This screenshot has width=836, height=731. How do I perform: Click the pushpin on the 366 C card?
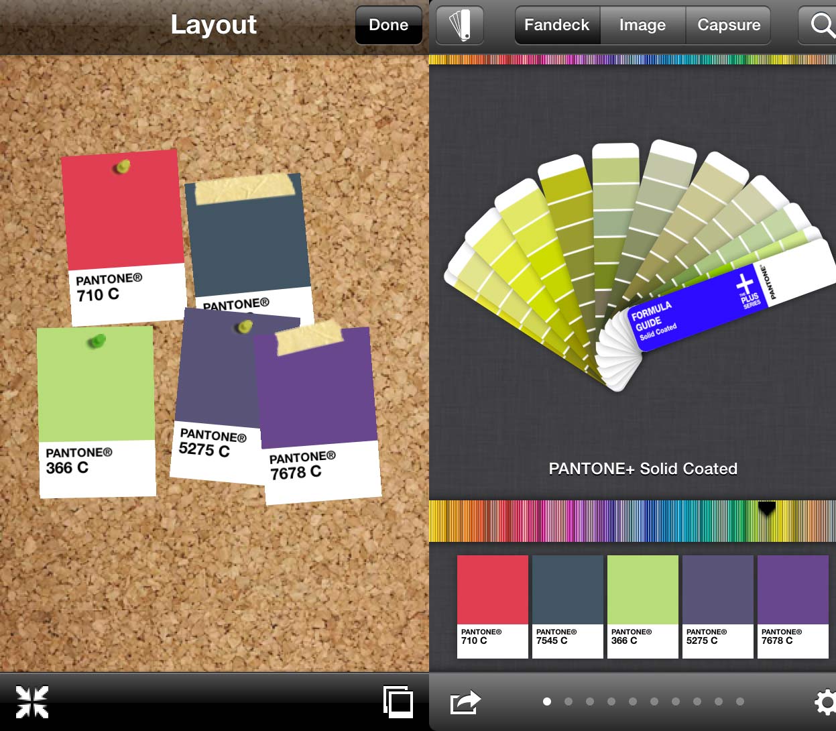(x=97, y=342)
